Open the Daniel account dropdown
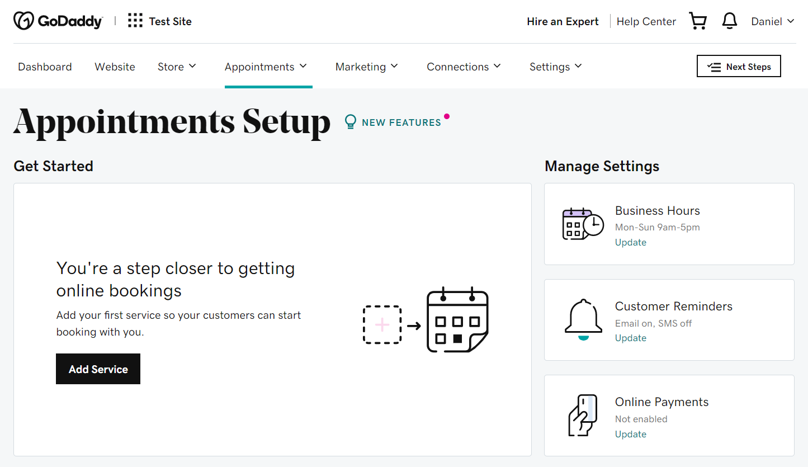 (x=773, y=21)
